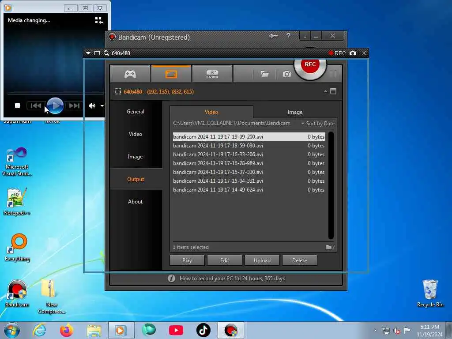Click info icon beside recording tip

pyautogui.click(x=172, y=279)
